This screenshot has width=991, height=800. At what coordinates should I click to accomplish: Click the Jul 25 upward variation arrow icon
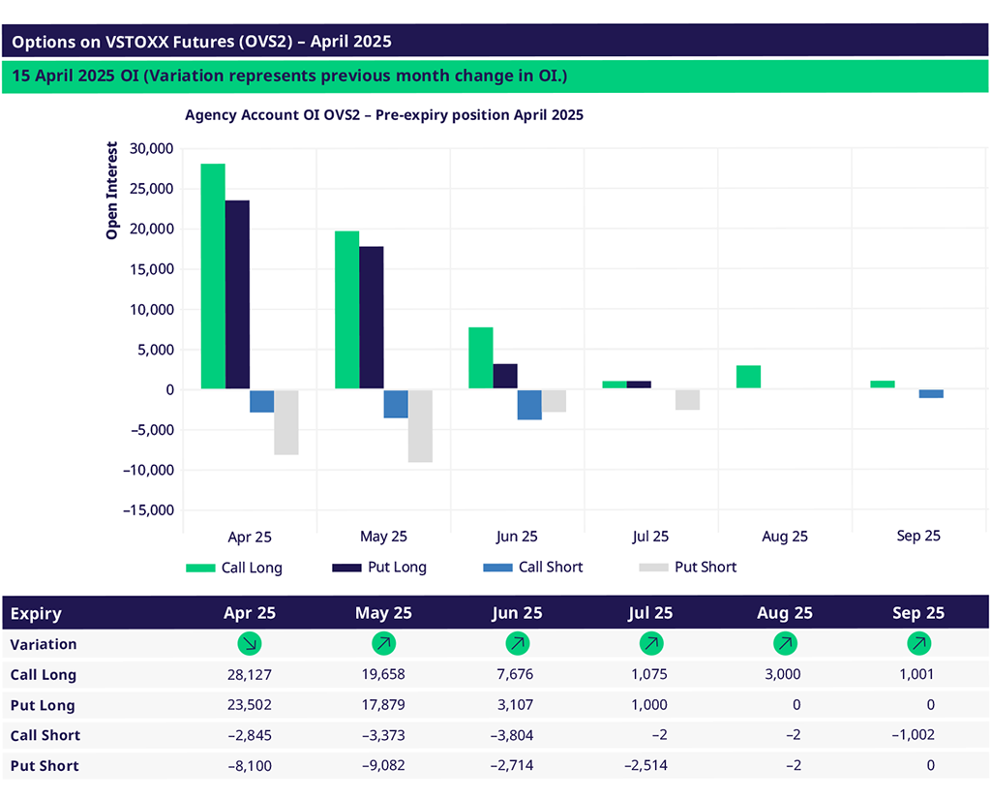click(x=651, y=643)
